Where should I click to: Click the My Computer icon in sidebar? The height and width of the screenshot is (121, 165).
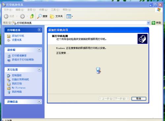click(x=9, y=92)
